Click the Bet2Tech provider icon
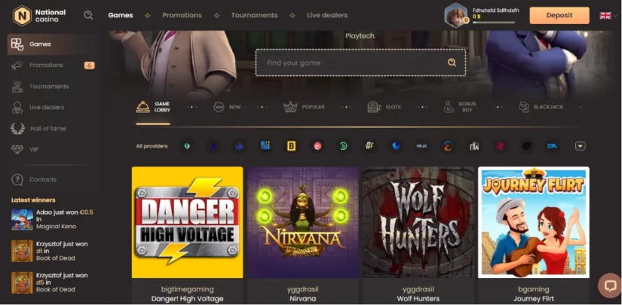622x305 pixels. pos(265,146)
